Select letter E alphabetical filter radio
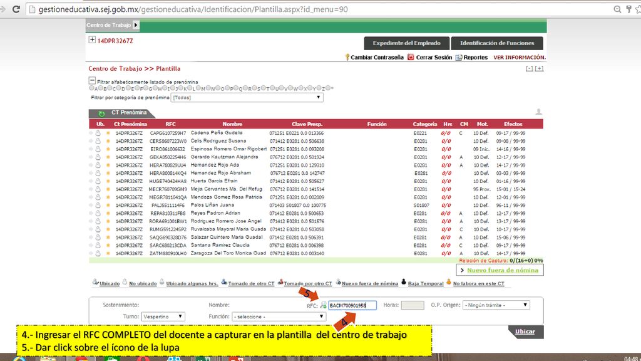Image resolution: width=641 pixels, height=361 pixels. 128,88
